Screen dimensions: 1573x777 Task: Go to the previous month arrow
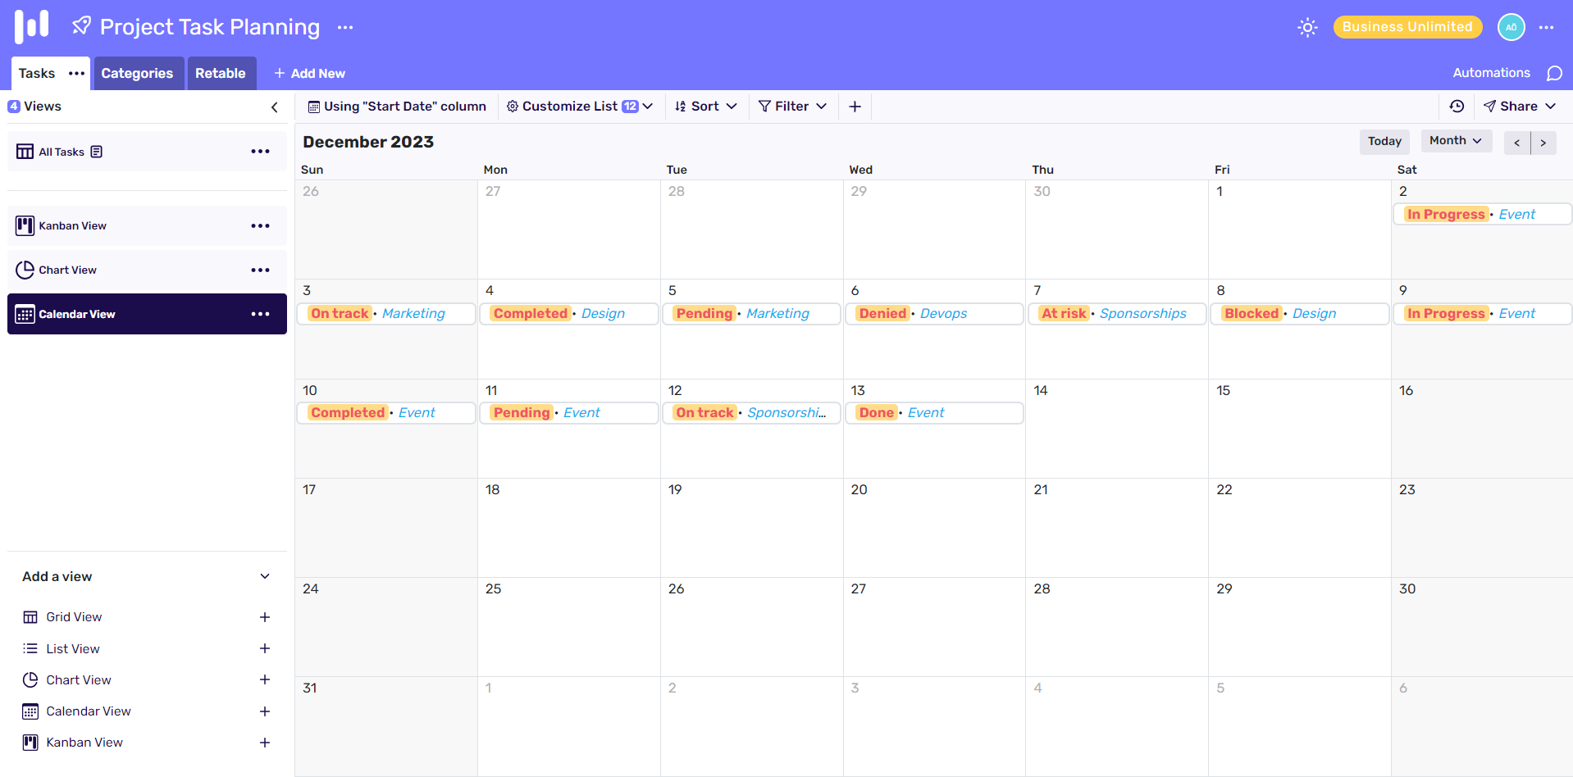pyautogui.click(x=1517, y=142)
